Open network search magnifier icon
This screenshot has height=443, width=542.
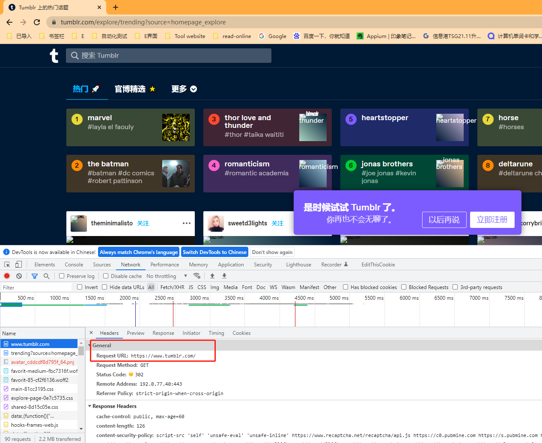(46, 276)
